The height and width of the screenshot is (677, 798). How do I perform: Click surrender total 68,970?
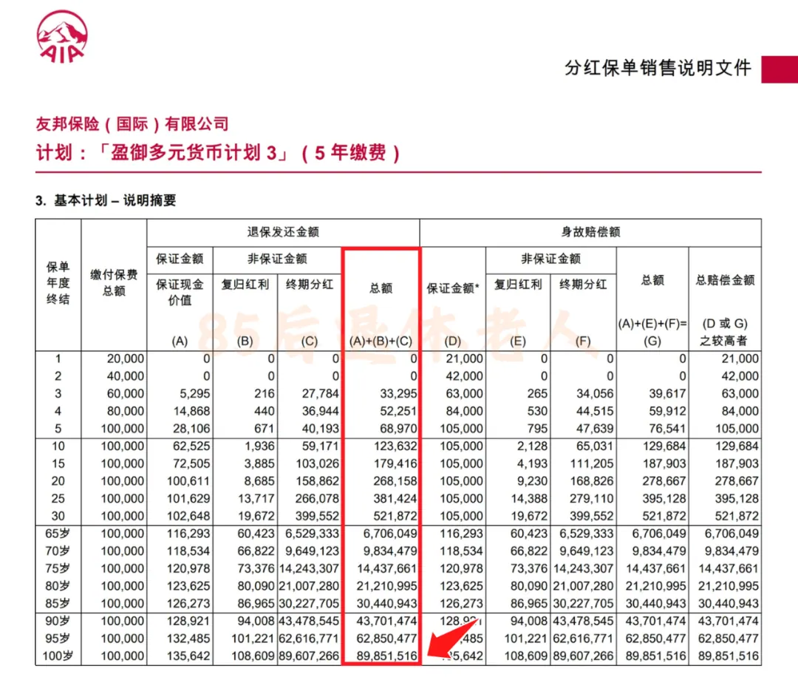398,429
